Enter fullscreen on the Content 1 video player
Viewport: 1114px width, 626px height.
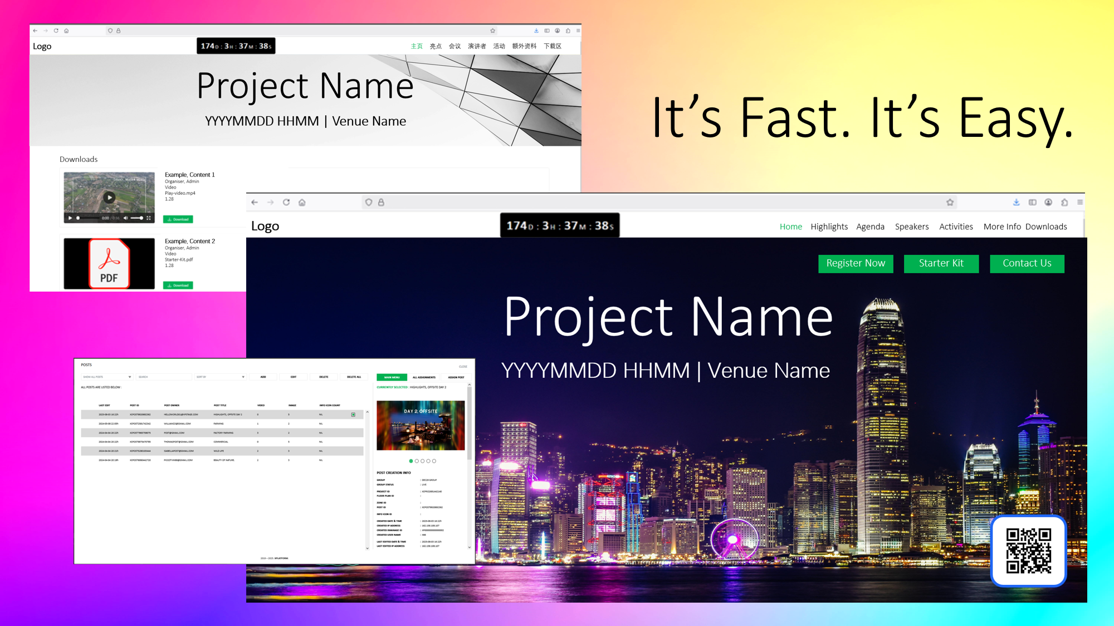149,218
